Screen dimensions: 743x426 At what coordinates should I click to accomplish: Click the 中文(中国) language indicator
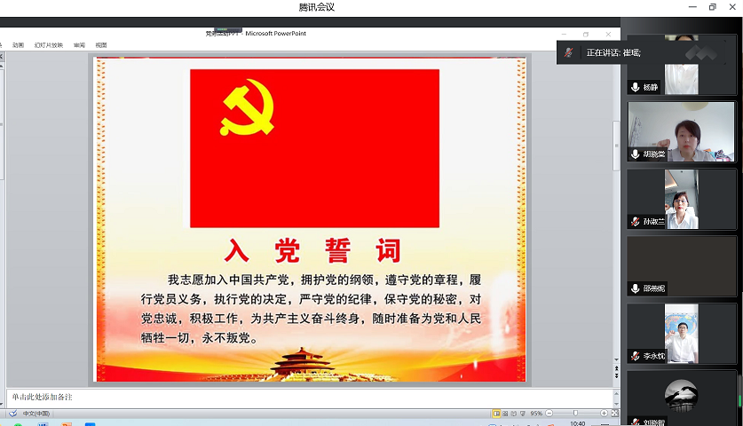coord(36,414)
